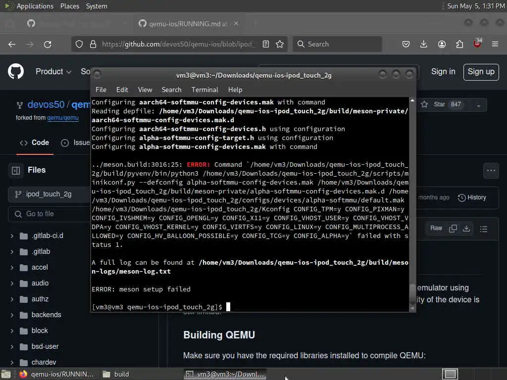Click the Firefox Search box
Image resolution: width=507 pixels, height=380 pixels.
tap(337, 44)
